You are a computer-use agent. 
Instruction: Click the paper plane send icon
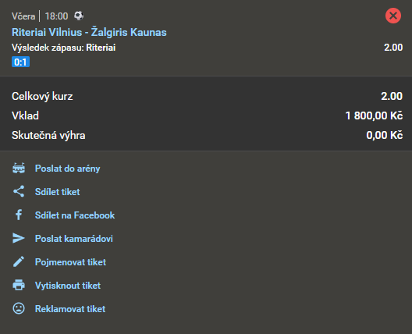point(19,238)
